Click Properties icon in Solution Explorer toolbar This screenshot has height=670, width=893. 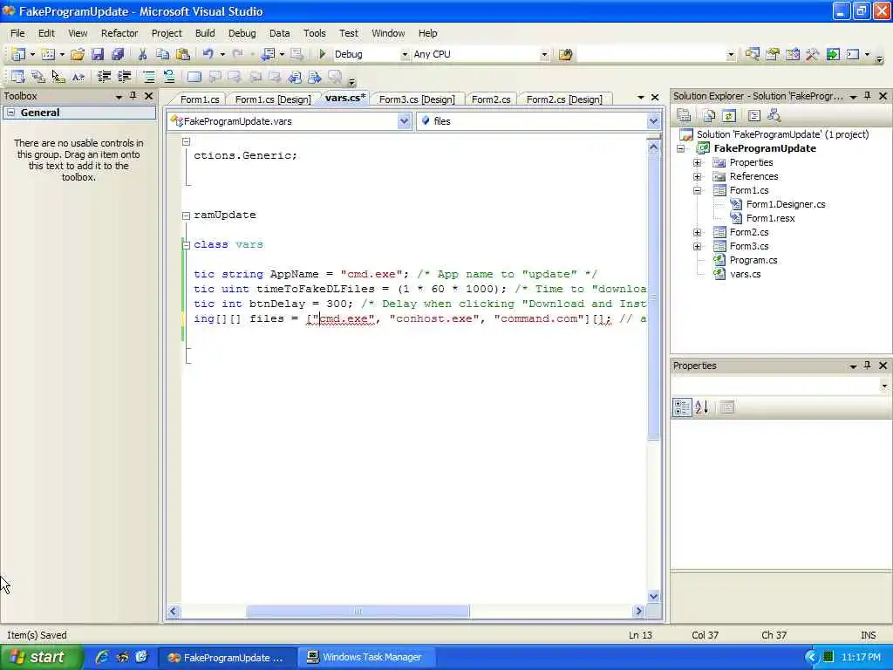tap(684, 116)
